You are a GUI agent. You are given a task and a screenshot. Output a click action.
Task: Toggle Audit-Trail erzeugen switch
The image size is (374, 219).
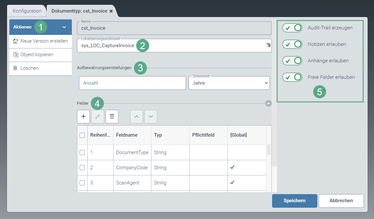tap(292, 28)
